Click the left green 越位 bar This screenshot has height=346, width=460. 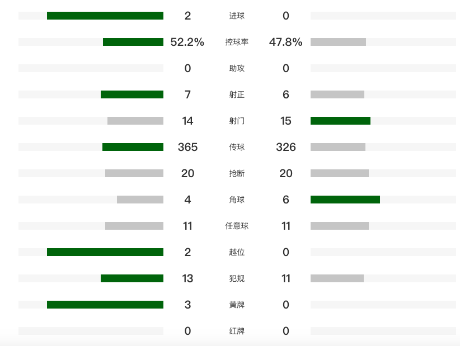point(105,252)
